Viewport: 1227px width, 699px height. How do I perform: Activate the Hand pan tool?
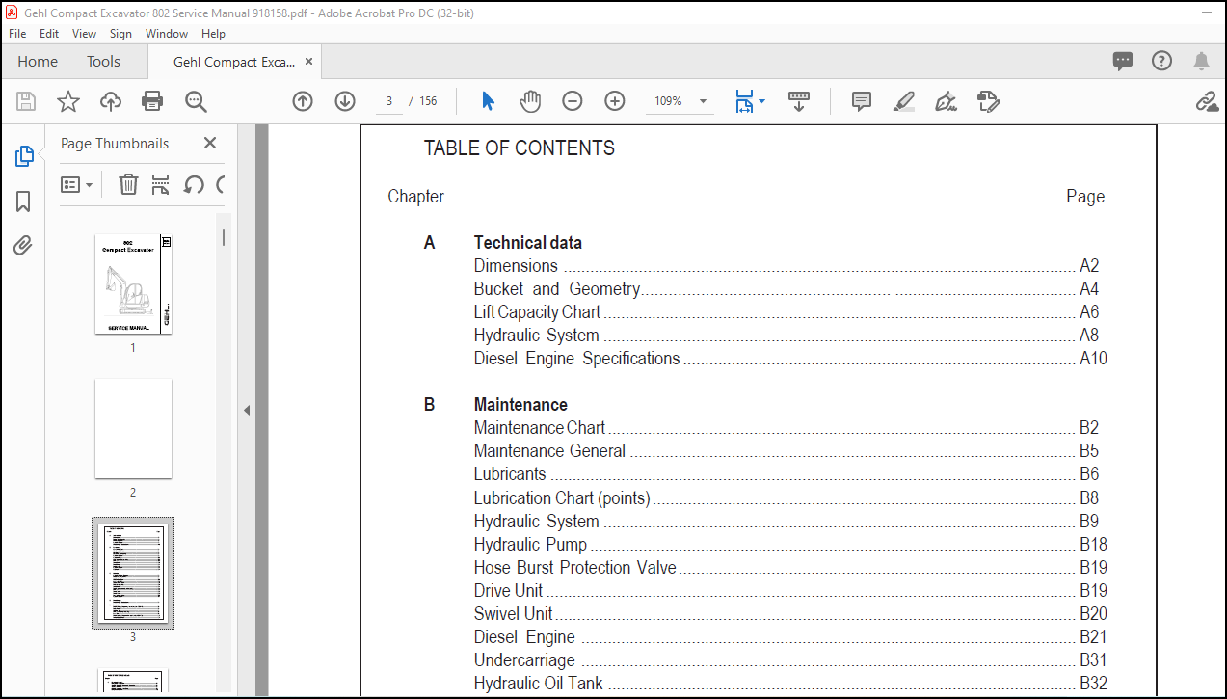coord(530,101)
